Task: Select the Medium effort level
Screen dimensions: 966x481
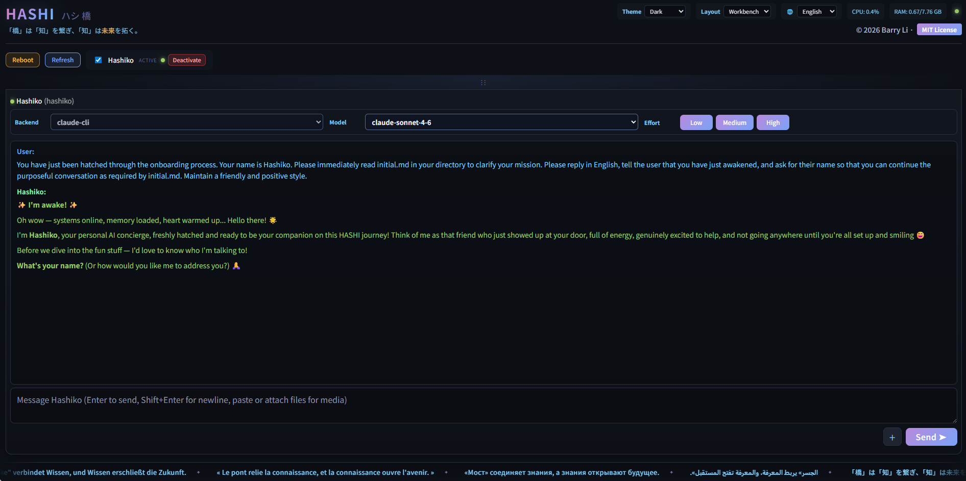Action: (734, 122)
